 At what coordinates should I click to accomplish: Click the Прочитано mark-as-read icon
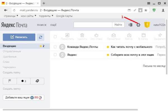point(114,35)
